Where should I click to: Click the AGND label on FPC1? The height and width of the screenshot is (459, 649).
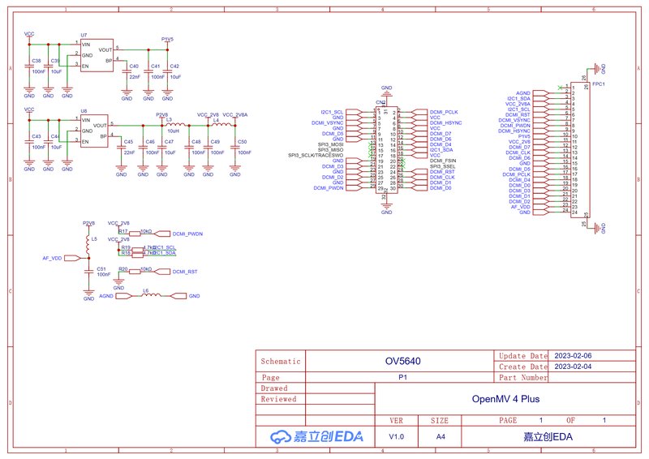[x=523, y=93]
